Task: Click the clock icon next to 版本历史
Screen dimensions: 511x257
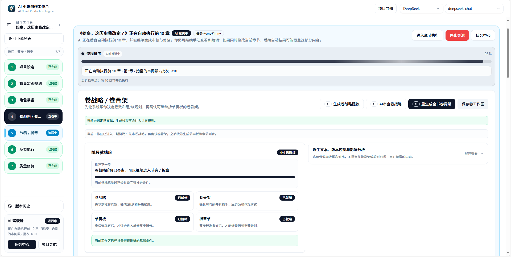Action: [x=10, y=206]
